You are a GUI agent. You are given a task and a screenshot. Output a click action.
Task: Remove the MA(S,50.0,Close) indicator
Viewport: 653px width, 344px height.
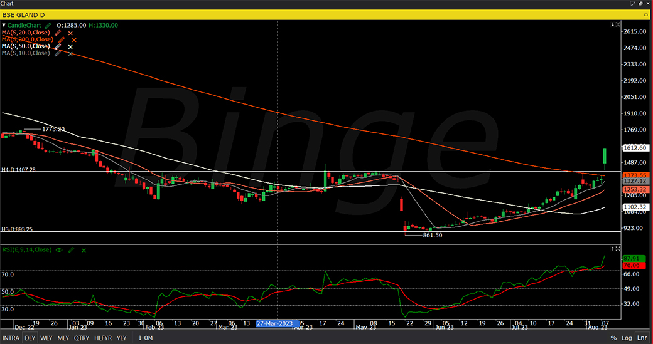(x=70, y=47)
